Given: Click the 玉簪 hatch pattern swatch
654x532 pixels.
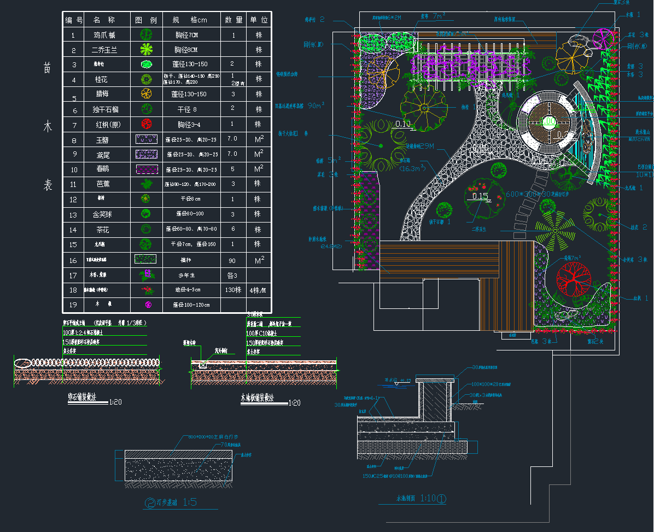Looking at the screenshot, I should (147, 139).
